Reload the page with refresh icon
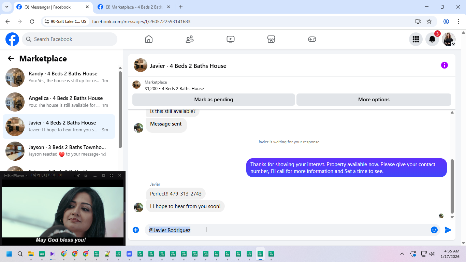 [x=32, y=21]
